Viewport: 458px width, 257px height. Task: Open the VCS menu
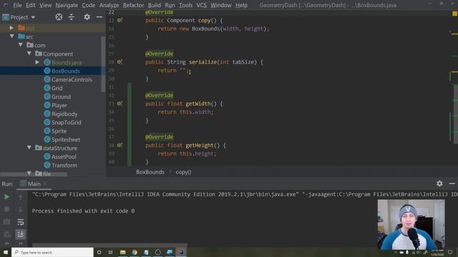coord(201,5)
